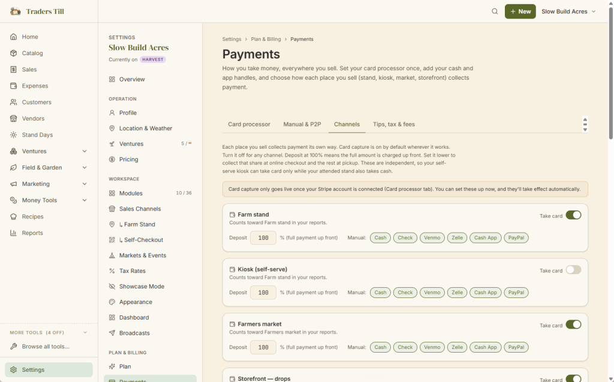Click the Catalog box icon

pyautogui.click(x=13, y=53)
